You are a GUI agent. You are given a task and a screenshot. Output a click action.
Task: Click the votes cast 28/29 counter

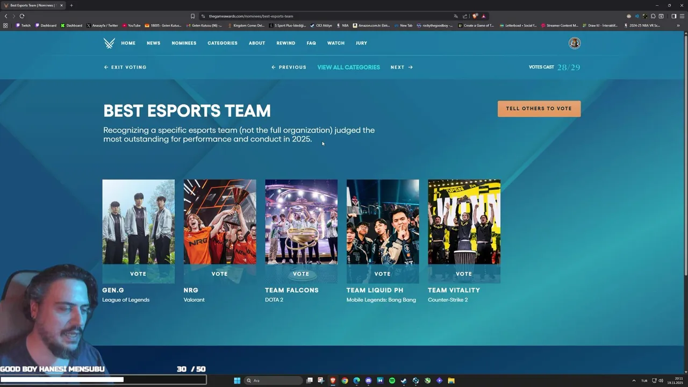coord(554,67)
